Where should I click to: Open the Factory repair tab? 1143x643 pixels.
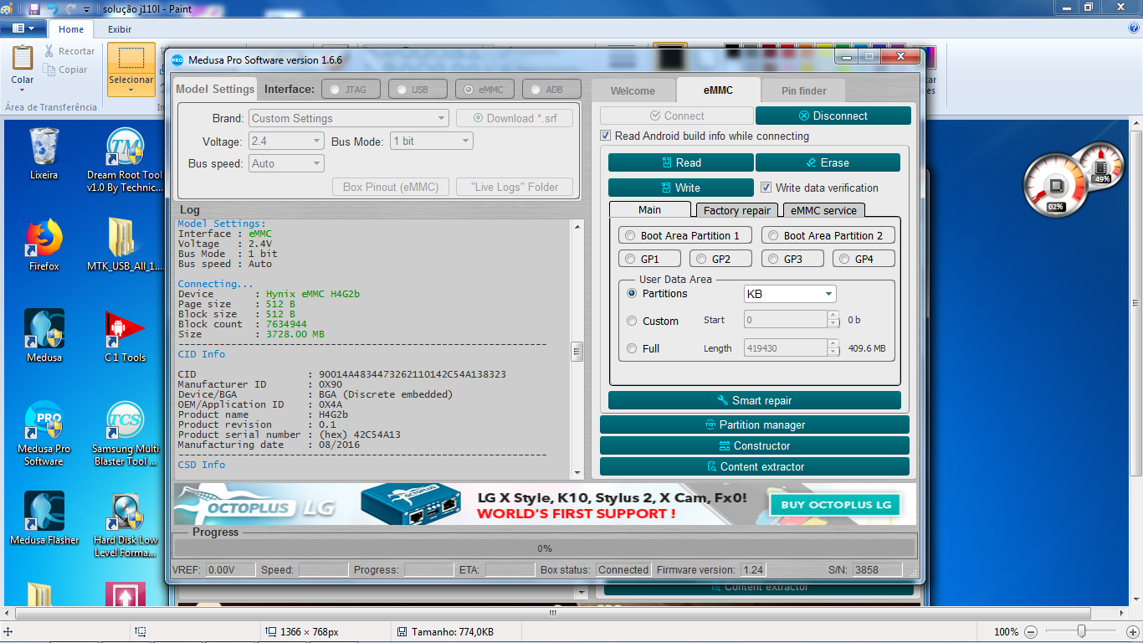click(737, 210)
